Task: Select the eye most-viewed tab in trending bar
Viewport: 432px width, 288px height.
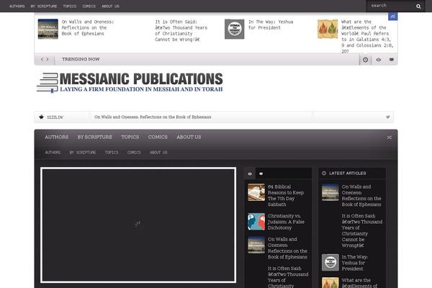Action: coord(379,60)
